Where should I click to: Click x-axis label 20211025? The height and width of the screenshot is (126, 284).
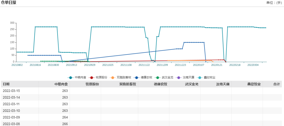108,65
